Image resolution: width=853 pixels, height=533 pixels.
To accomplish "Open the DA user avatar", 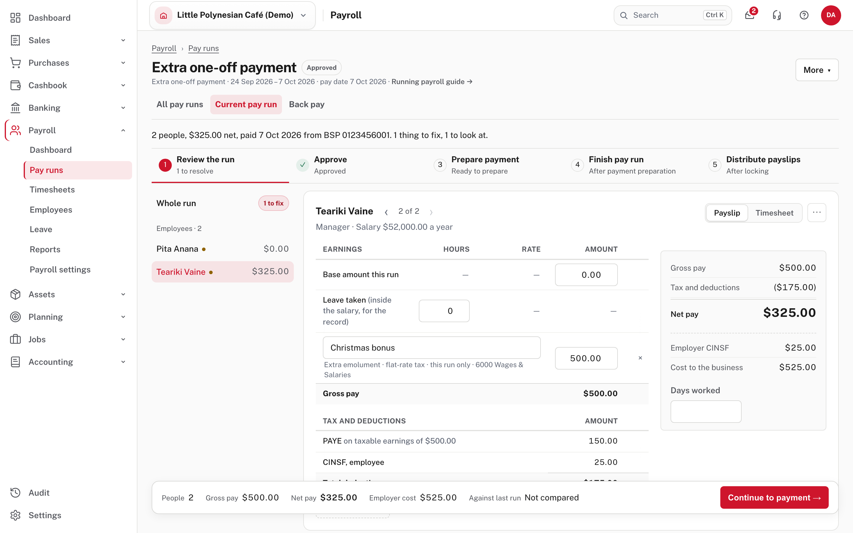I will click(831, 15).
